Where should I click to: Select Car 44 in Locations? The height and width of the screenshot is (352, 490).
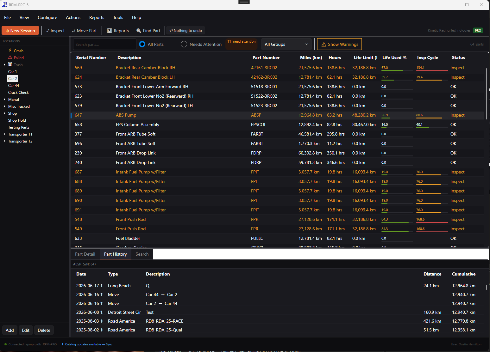point(14,86)
